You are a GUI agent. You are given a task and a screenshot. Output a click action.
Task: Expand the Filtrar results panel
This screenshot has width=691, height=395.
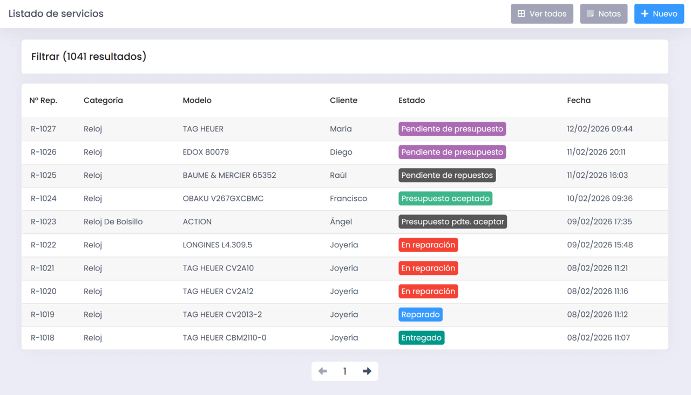[x=89, y=57]
